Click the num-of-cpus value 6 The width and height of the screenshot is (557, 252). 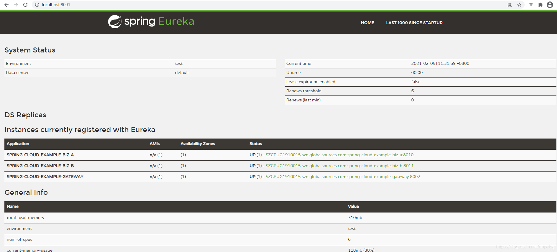pyautogui.click(x=349, y=239)
